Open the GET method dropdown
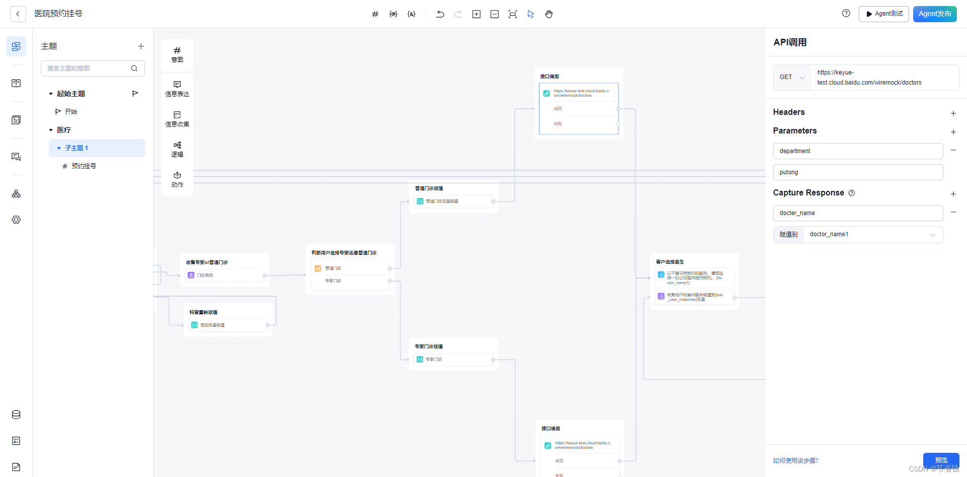Screen dimensions: 967x477 tap(792, 78)
